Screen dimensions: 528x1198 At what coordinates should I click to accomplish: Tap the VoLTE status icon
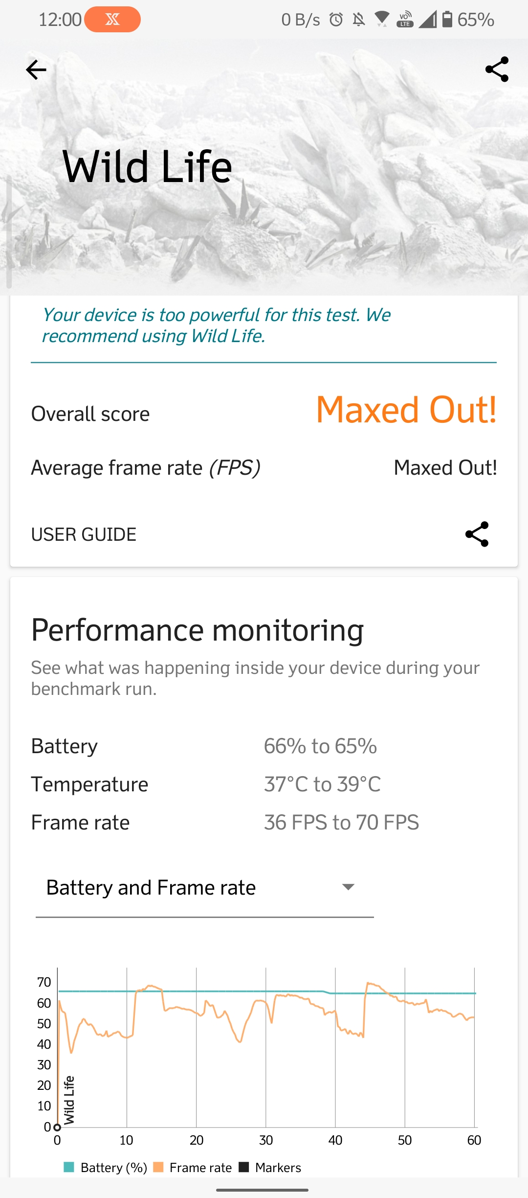(x=405, y=20)
